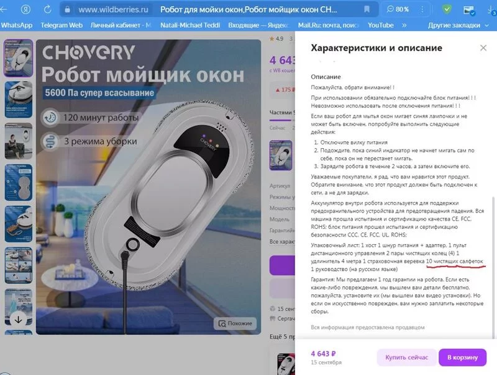Screen dimensions: 497x375
Task: Click the main robot window cleaner image
Action: coord(148,187)
